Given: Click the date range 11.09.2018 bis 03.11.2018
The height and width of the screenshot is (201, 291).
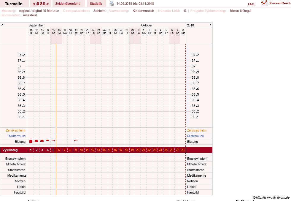Looking at the screenshot, I should click(x=135, y=4).
